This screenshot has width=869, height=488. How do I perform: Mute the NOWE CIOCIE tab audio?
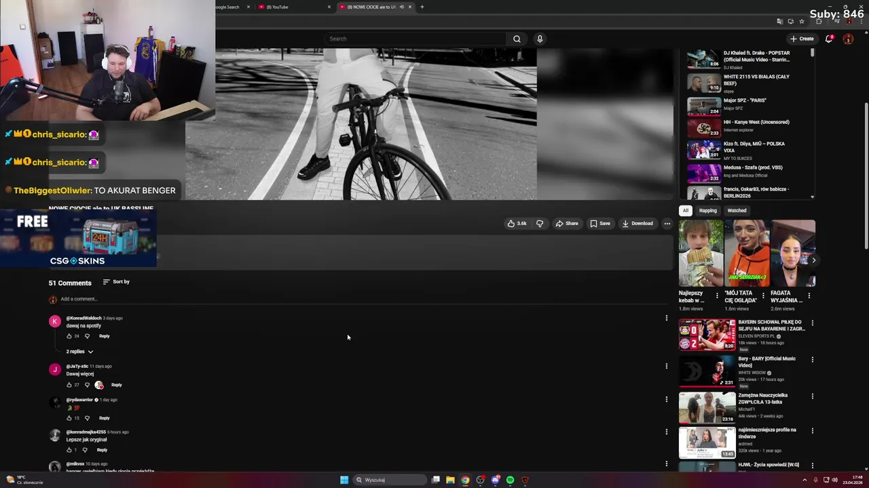401,7
